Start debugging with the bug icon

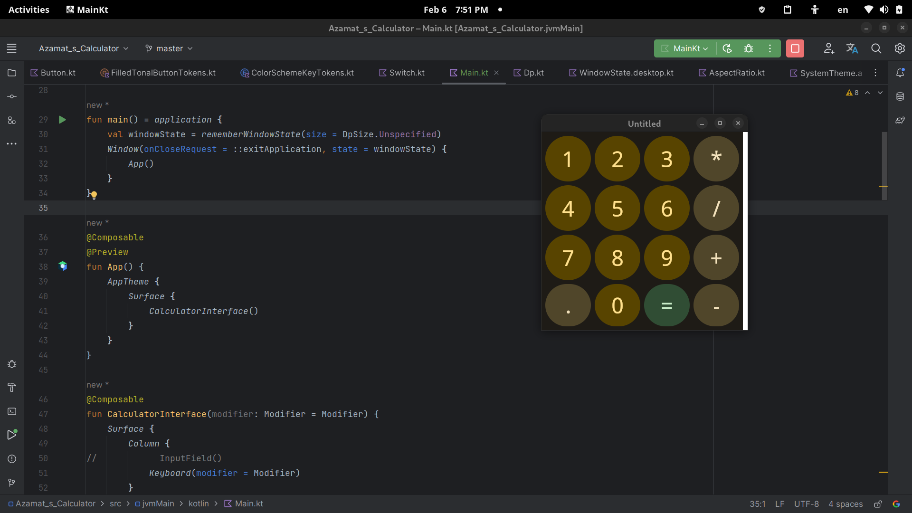coord(749,48)
